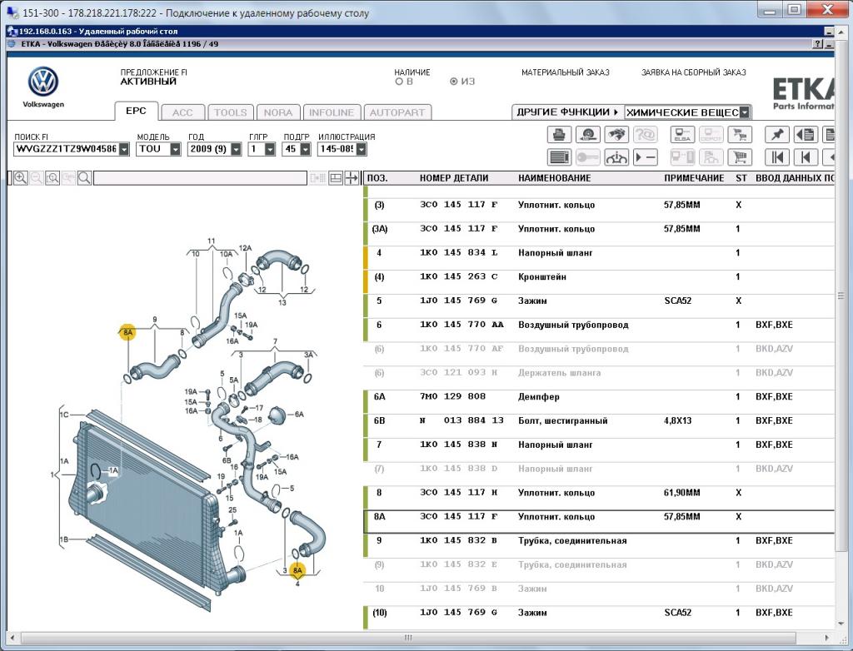Click the ДРУГИЕ ФУНКЦИИ button
Screen dimensions: 853x651
(x=567, y=112)
